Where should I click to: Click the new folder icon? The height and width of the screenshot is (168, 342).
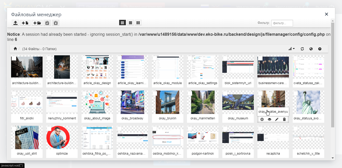[x=37, y=23]
